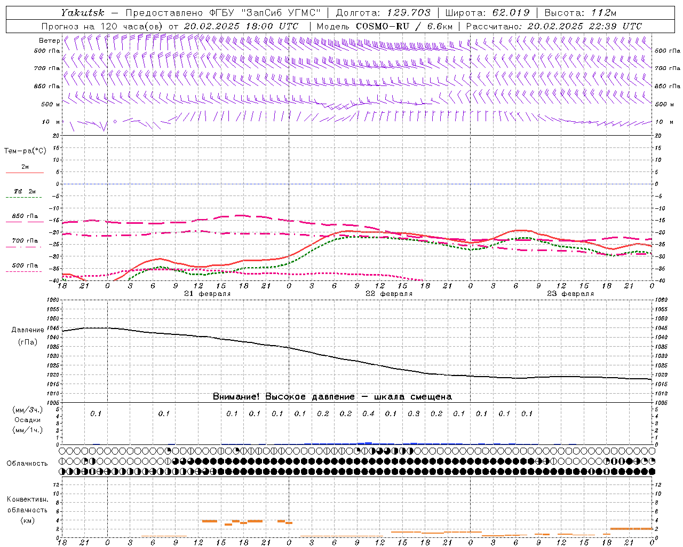Click the 22 февраля date label
This screenshot has height=547, width=683.
pos(389,294)
